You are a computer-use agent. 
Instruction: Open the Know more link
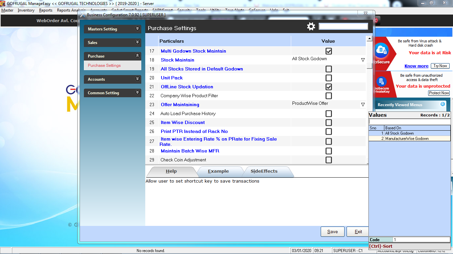point(417,66)
